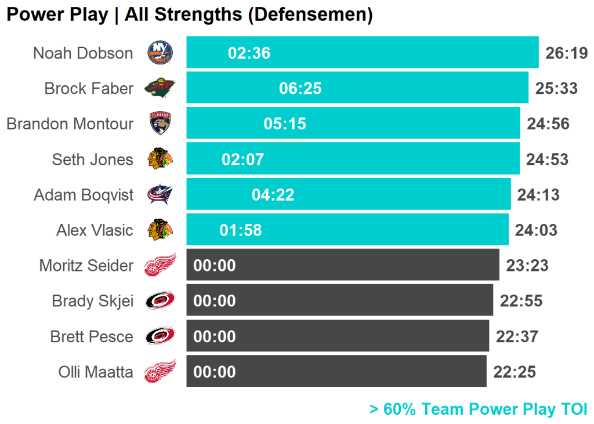Click the '> 60% Team Power Play TOI' legend
Screen dimensions: 594x424
click(478, 409)
